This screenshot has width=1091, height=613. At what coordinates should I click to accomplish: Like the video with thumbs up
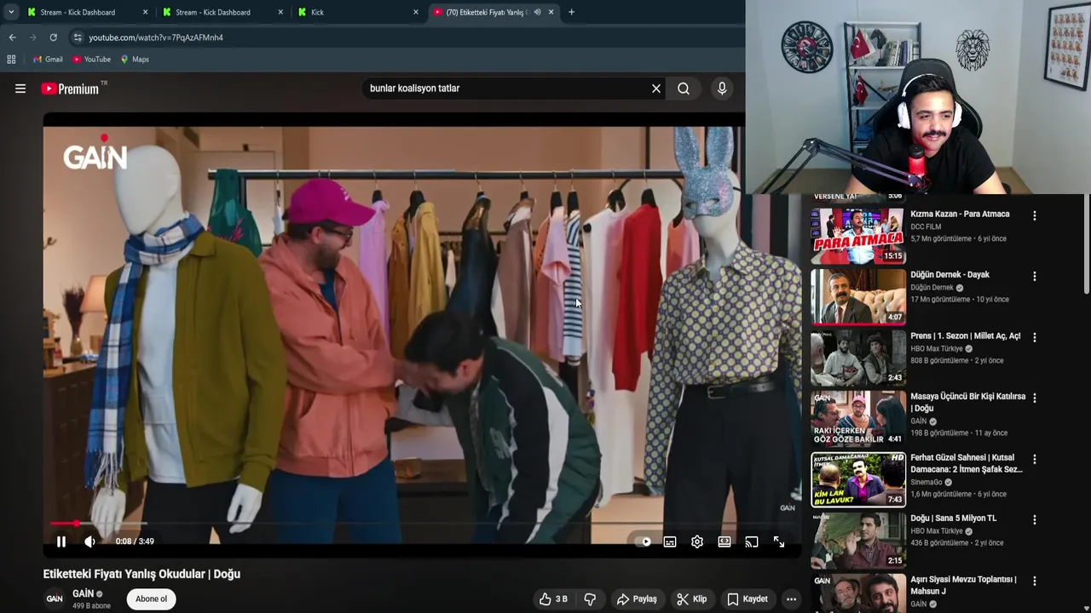click(x=553, y=599)
